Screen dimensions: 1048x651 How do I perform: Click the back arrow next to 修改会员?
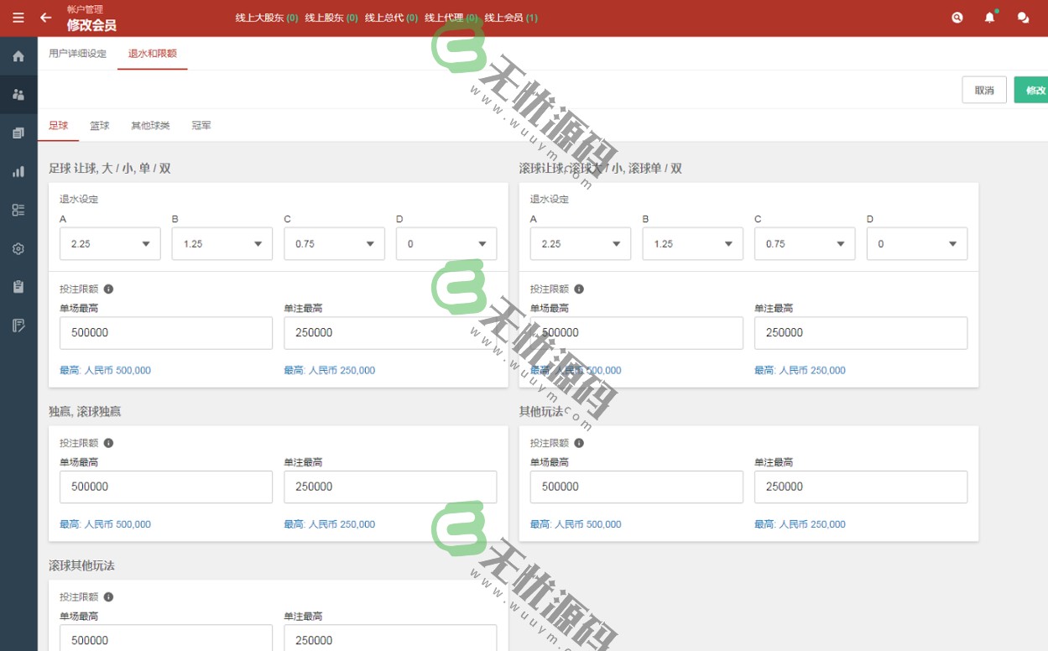[46, 18]
